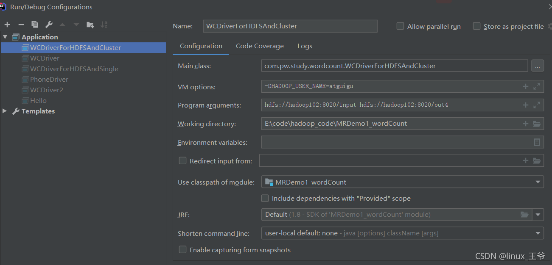Edit environment variables list icon
552x265 pixels.
point(537,142)
